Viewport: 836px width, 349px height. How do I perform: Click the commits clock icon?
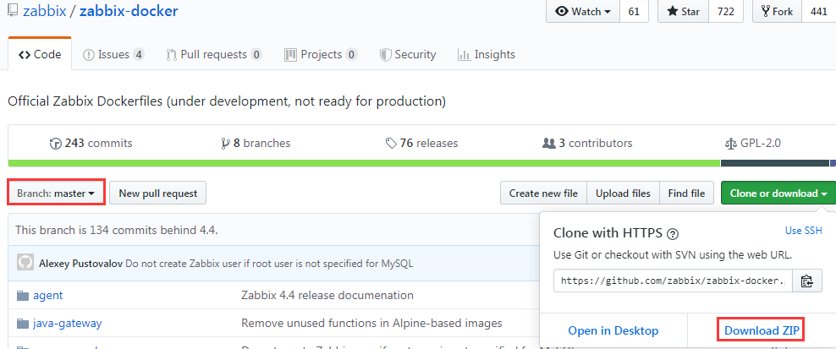coord(56,144)
